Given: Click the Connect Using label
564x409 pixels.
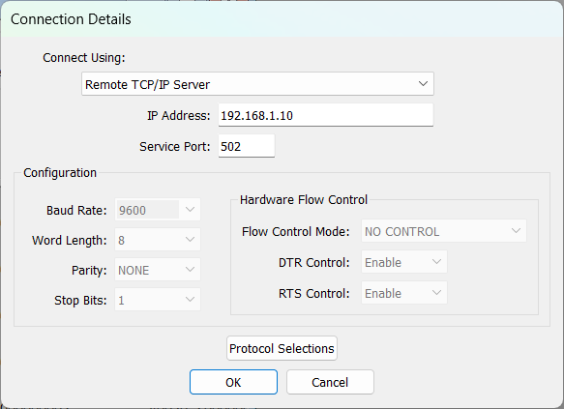Looking at the screenshot, I should coord(84,57).
